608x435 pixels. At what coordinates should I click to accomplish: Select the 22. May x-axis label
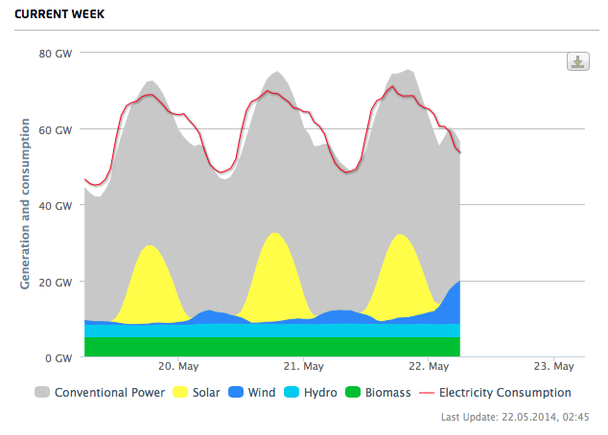point(429,366)
